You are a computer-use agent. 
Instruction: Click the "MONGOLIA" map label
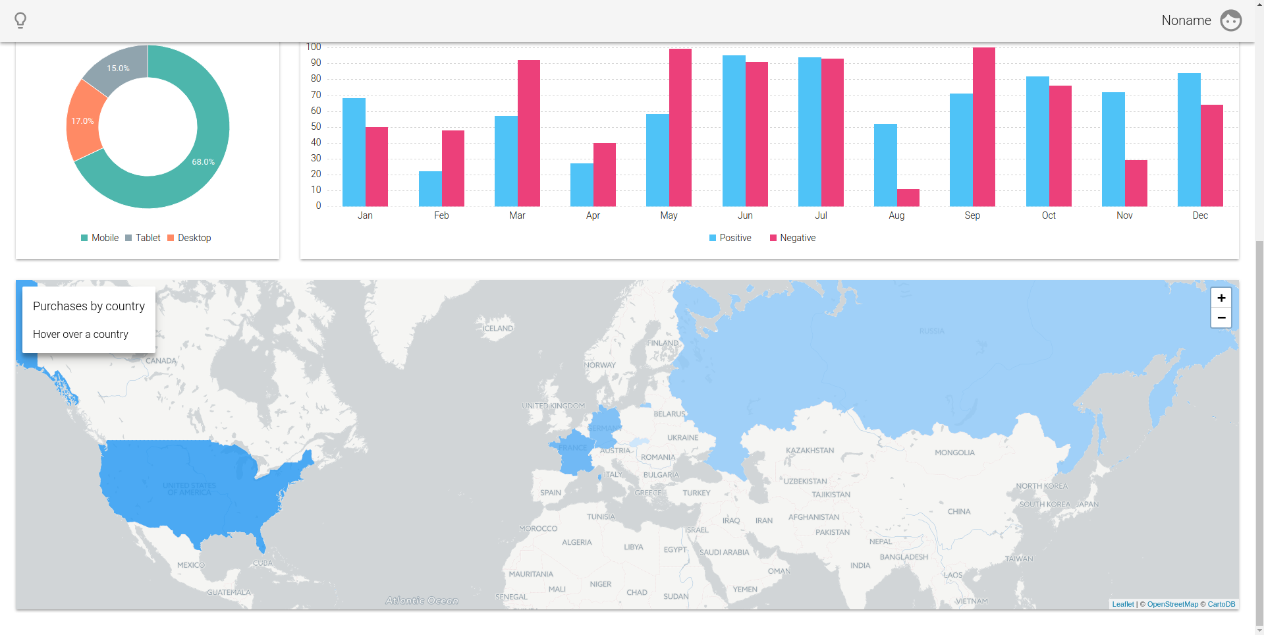click(x=954, y=453)
